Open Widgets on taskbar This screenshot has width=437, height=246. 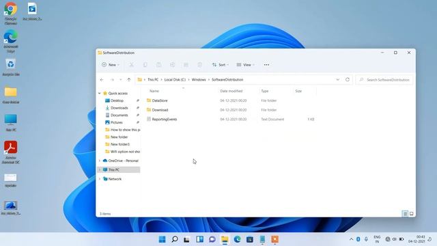199,239
